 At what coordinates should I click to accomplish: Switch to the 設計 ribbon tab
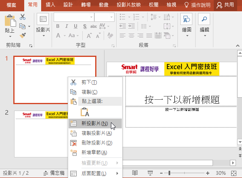tap(68, 5)
